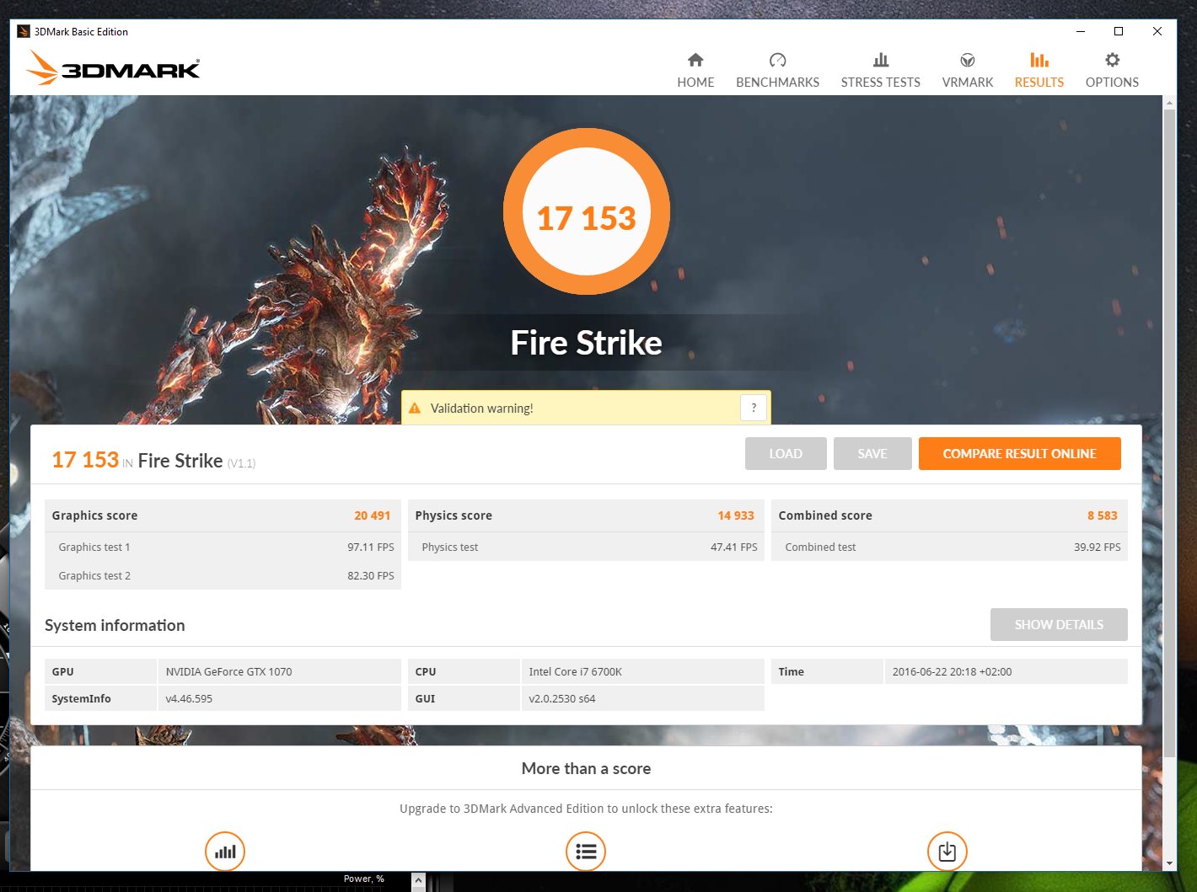The image size is (1197, 892).
Task: Click the Results chart icon
Action: coord(1039,60)
